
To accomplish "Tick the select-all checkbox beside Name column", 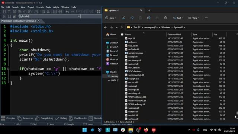I will pyautogui.click(x=122, y=35).
